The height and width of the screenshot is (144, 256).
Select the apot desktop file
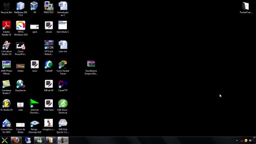pos(34,28)
